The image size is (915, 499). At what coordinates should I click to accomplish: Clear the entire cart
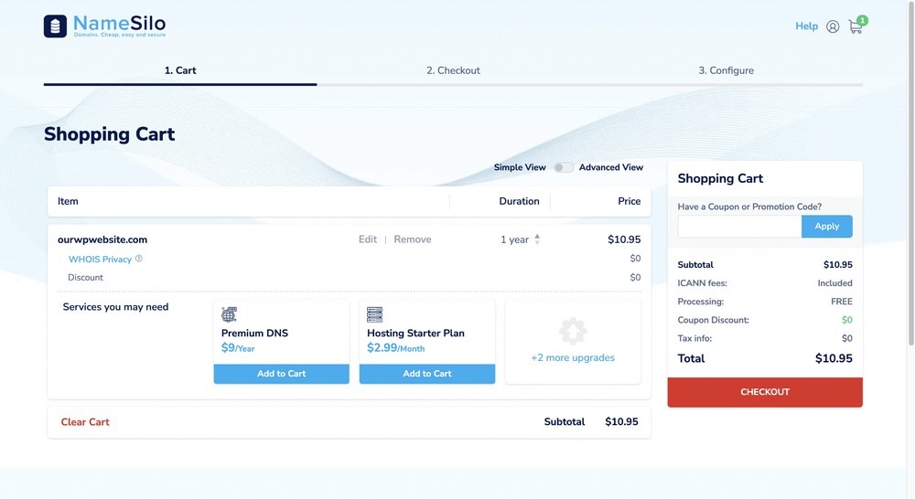[x=85, y=421]
